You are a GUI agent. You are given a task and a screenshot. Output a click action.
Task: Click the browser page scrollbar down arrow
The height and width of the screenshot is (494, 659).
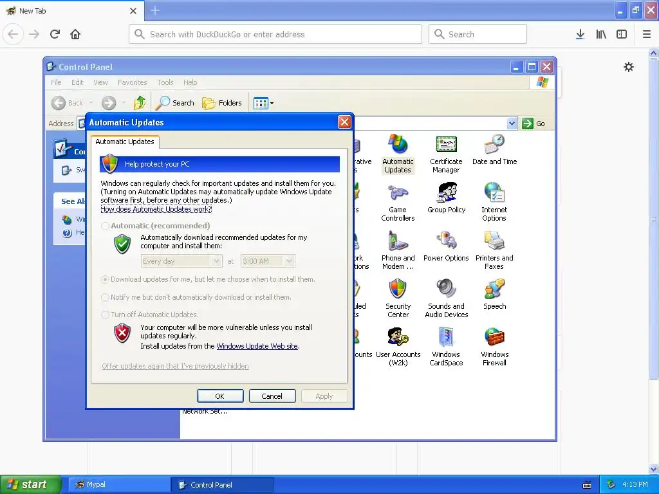pyautogui.click(x=654, y=469)
